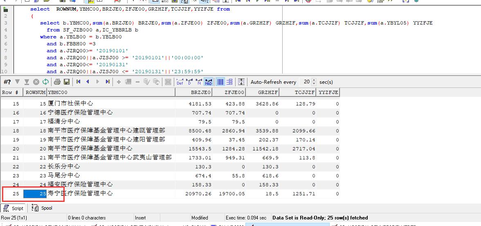Viewport: 481px width, 226px height.
Task: Click the Row # column header
Action: coord(12,92)
